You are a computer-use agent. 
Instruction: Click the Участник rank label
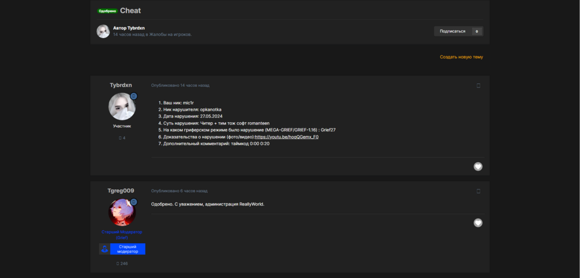(x=122, y=126)
